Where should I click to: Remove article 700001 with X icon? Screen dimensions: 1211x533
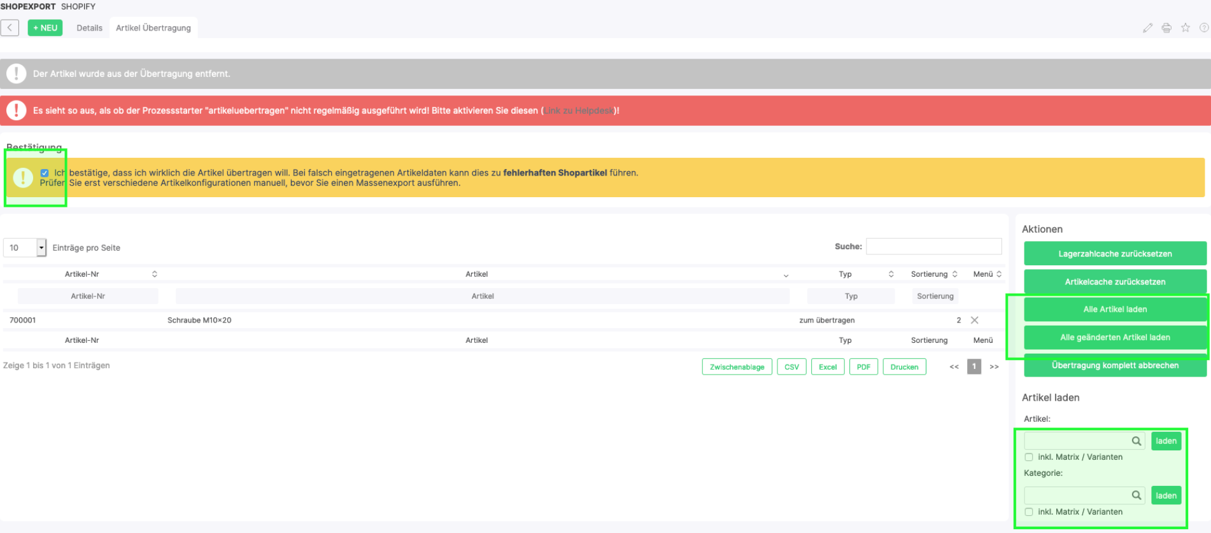[x=974, y=321]
